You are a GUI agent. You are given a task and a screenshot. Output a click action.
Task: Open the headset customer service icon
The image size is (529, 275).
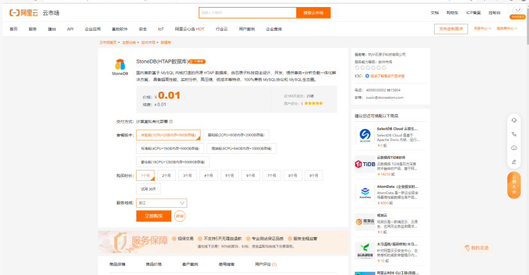[x=514, y=120]
